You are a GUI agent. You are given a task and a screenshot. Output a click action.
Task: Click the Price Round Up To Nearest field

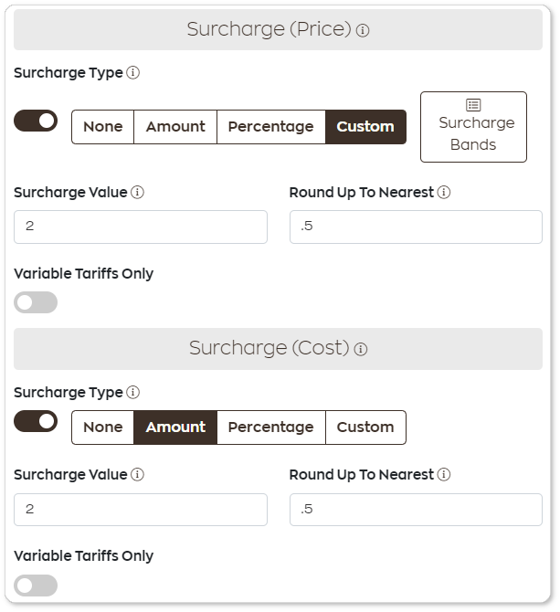click(x=416, y=227)
